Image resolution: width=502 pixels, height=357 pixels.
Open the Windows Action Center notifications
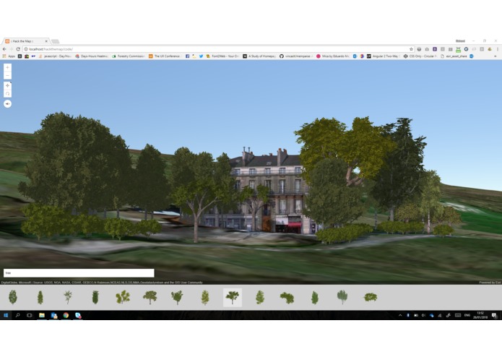[x=494, y=315]
